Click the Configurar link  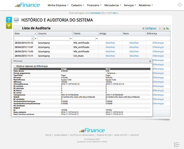150,28
